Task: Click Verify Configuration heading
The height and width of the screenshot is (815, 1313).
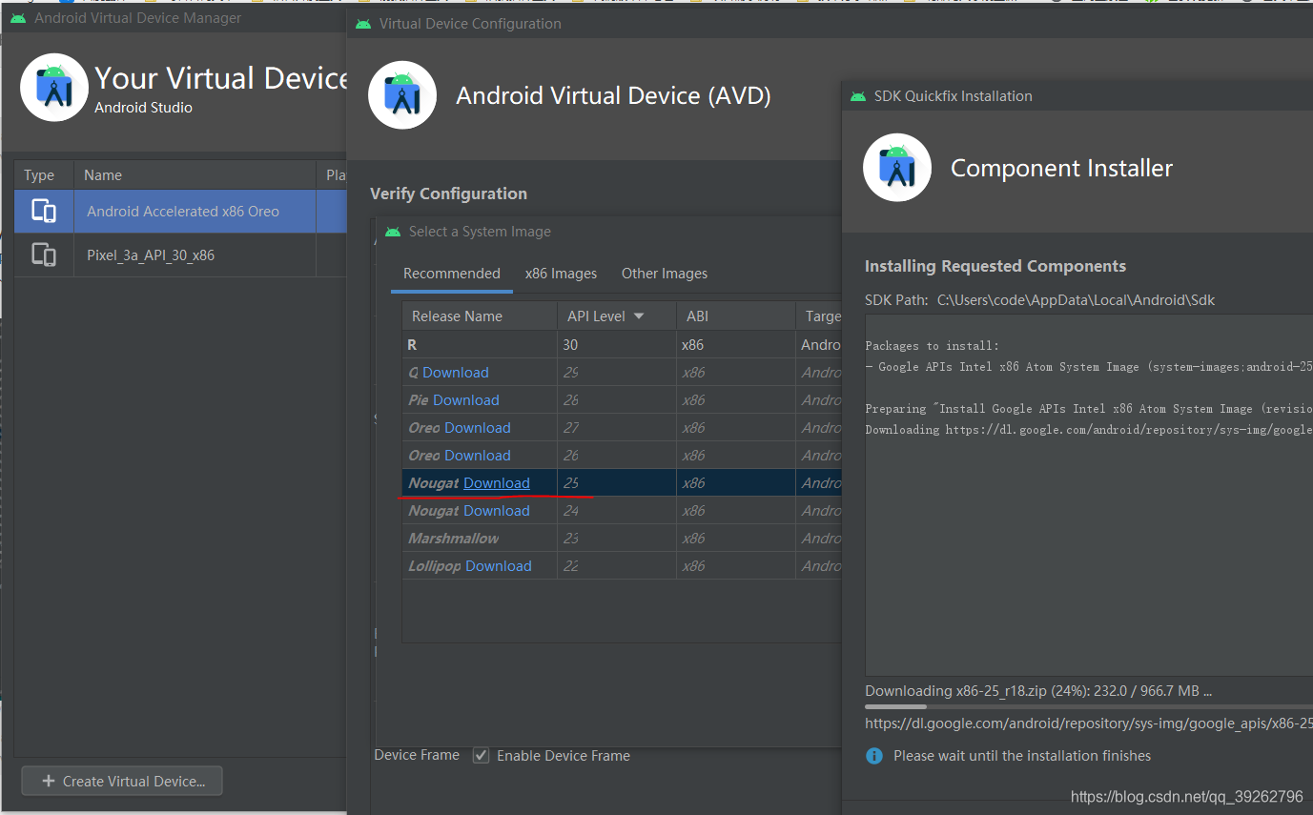Action: pyautogui.click(x=448, y=194)
